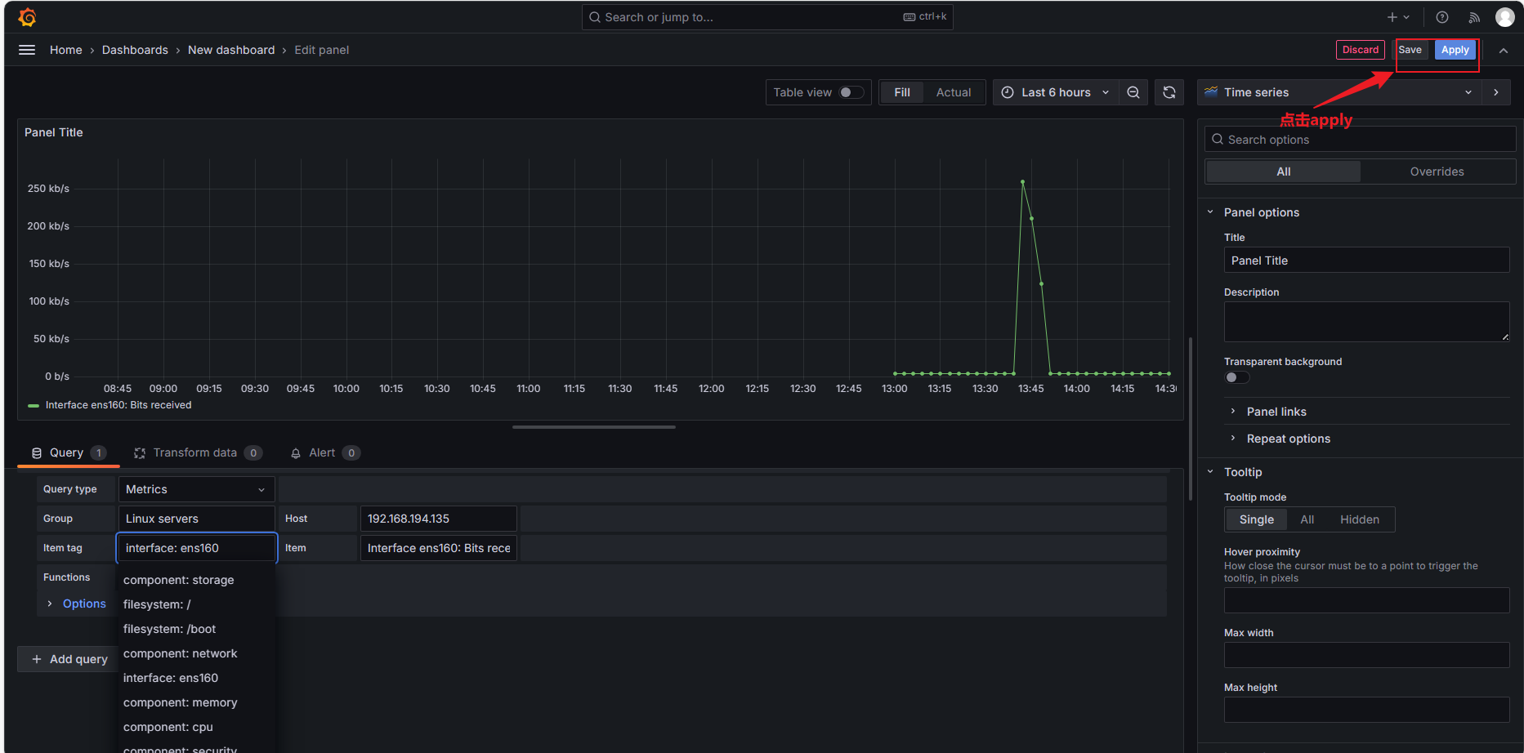1524x753 pixels.
Task: Collapse the top bar with chevron up
Action: coord(1504,51)
